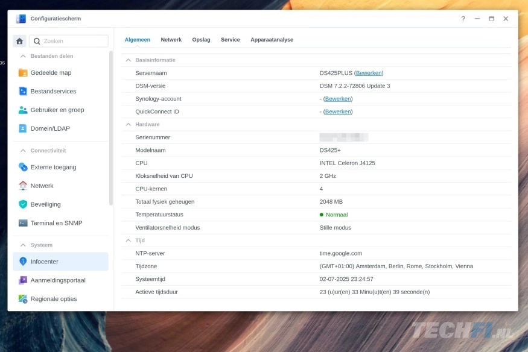Click the Terminal en SNMP icon
The image size is (528, 352).
(23, 223)
